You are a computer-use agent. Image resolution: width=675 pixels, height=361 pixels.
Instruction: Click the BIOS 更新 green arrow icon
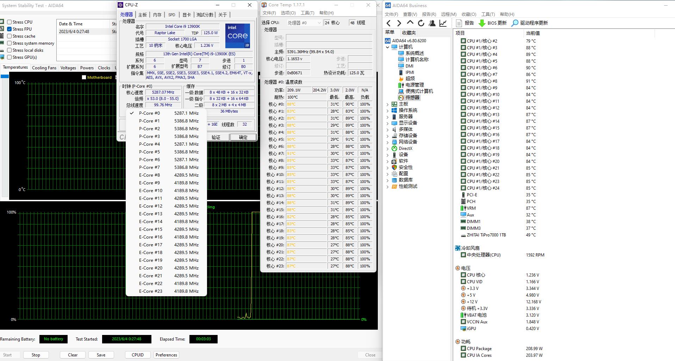482,23
